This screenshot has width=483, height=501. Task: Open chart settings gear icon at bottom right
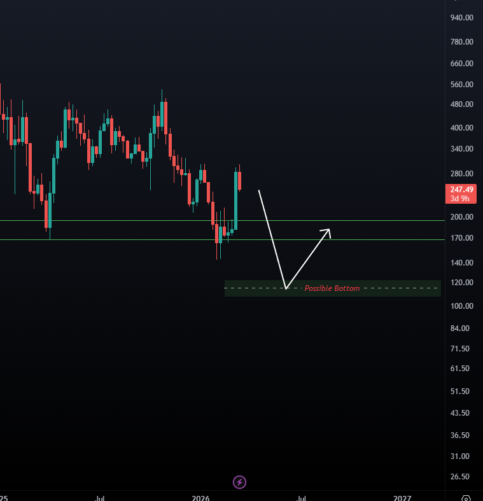point(466,498)
